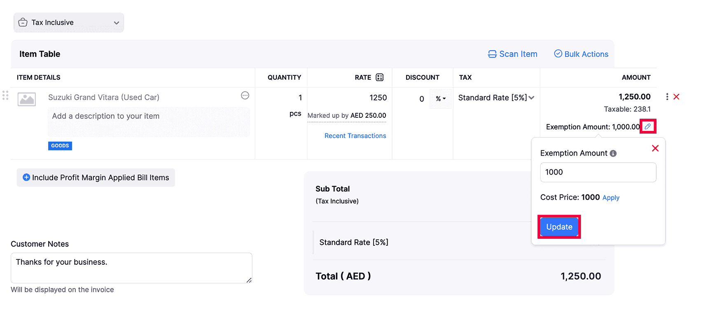708x310 pixels.
Task: Click the info icon next to Exemption Amount
Action: click(613, 154)
